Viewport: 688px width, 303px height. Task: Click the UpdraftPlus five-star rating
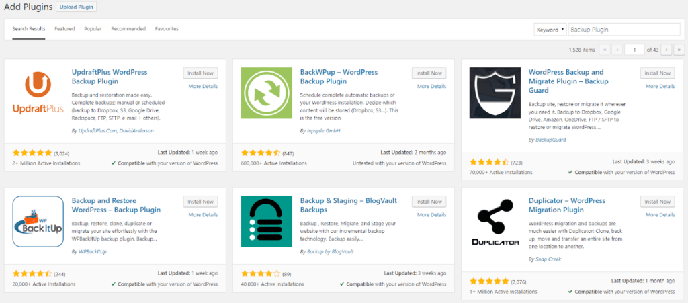[32, 153]
